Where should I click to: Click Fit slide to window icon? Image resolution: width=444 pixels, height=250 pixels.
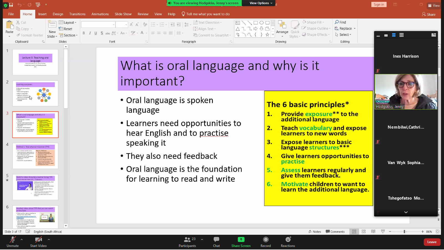(x=438, y=232)
